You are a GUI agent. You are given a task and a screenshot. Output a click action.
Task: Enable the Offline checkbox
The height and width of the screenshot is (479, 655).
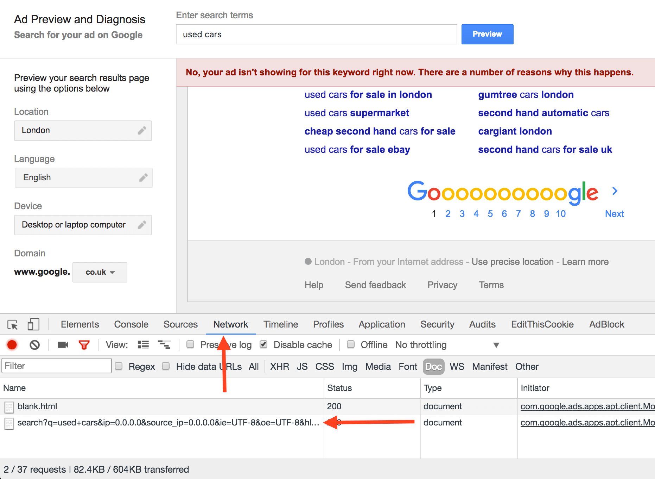coord(351,344)
